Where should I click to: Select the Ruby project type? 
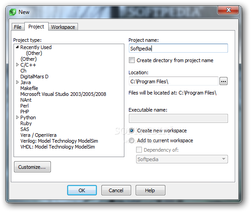click(26, 123)
